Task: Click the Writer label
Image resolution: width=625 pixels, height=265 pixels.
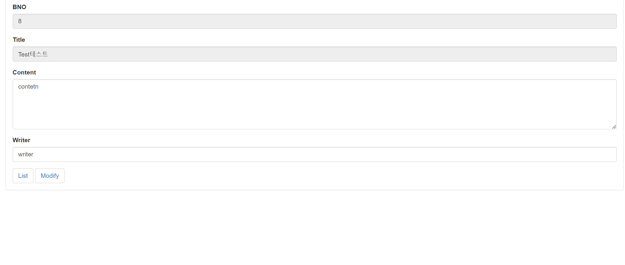Action: [x=21, y=140]
